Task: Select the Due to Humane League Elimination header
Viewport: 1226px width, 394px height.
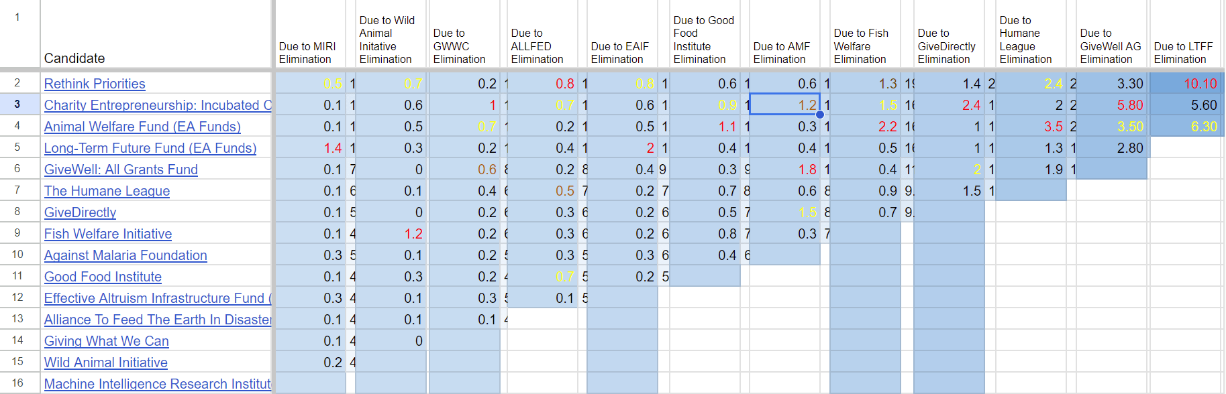Action: click(1031, 34)
